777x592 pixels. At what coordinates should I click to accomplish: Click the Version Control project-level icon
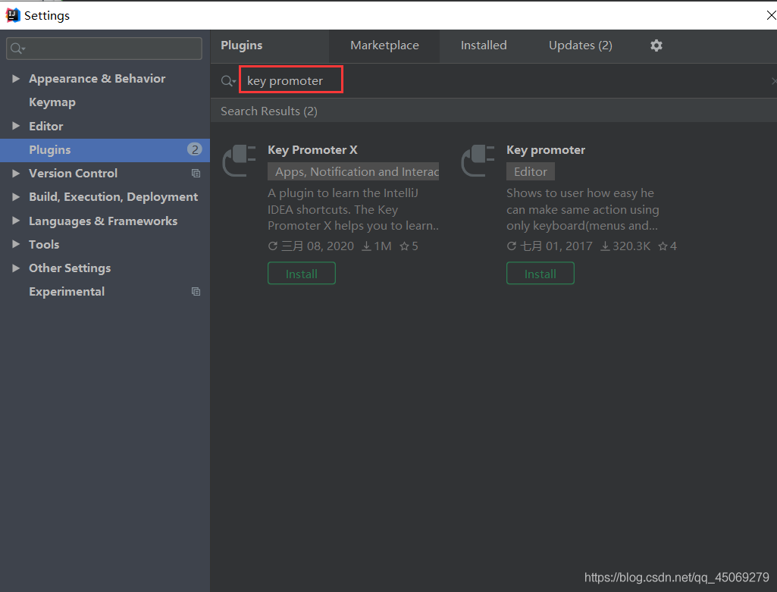(196, 174)
